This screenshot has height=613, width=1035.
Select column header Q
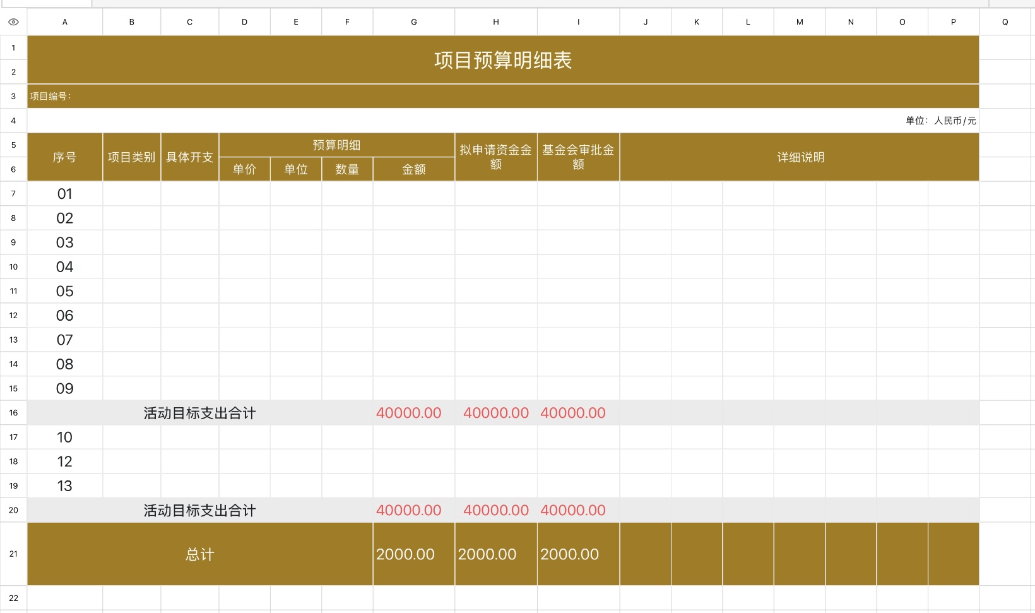(x=1005, y=21)
